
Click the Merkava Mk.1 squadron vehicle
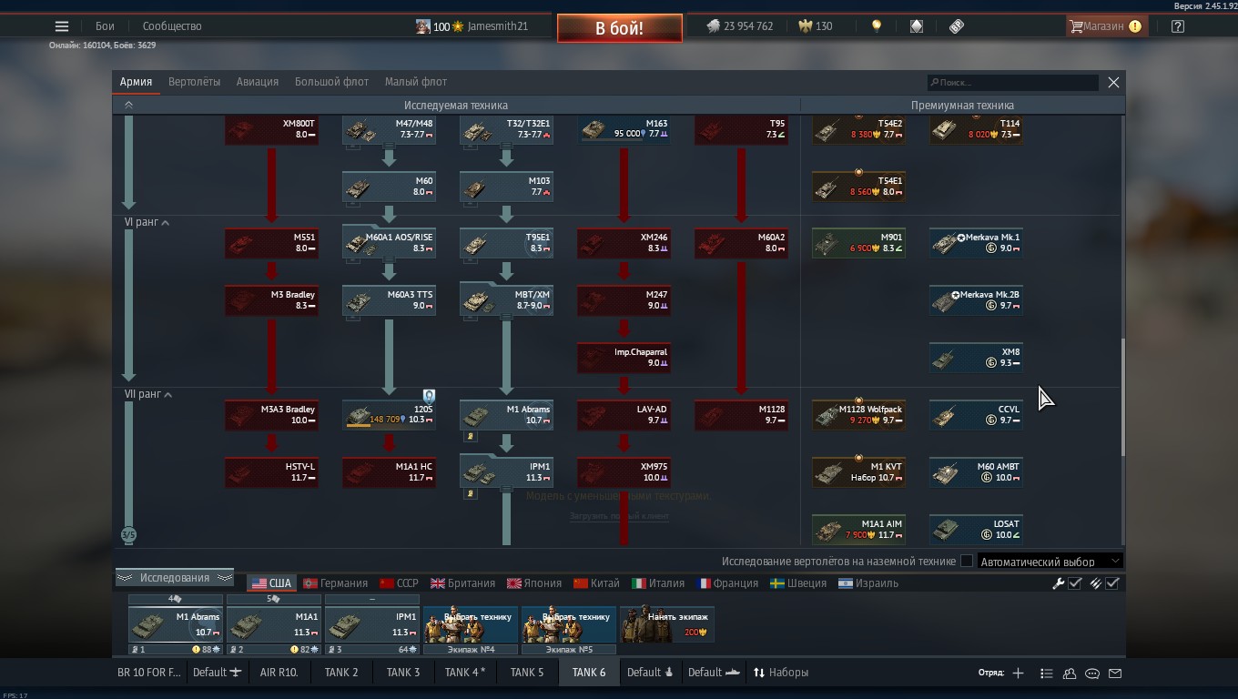pyautogui.click(x=976, y=243)
